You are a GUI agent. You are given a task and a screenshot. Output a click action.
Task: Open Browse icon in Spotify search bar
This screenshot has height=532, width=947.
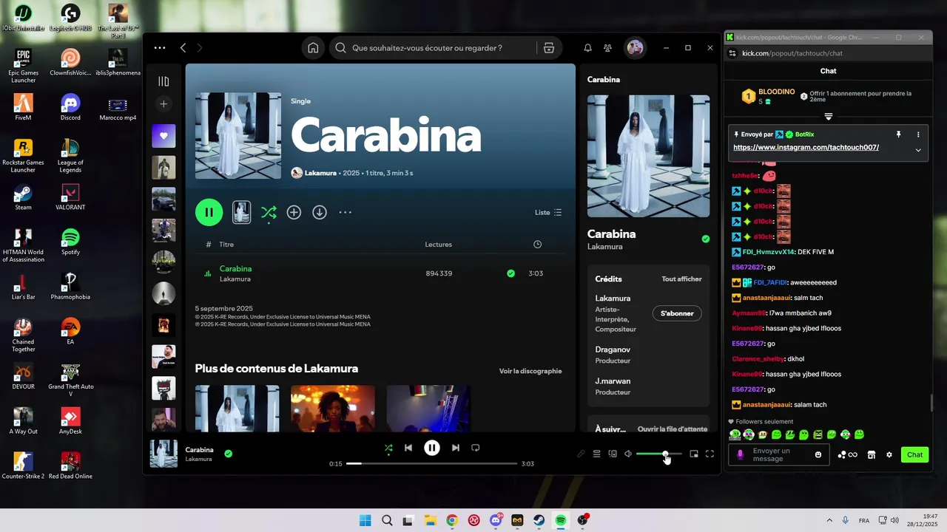(549, 48)
